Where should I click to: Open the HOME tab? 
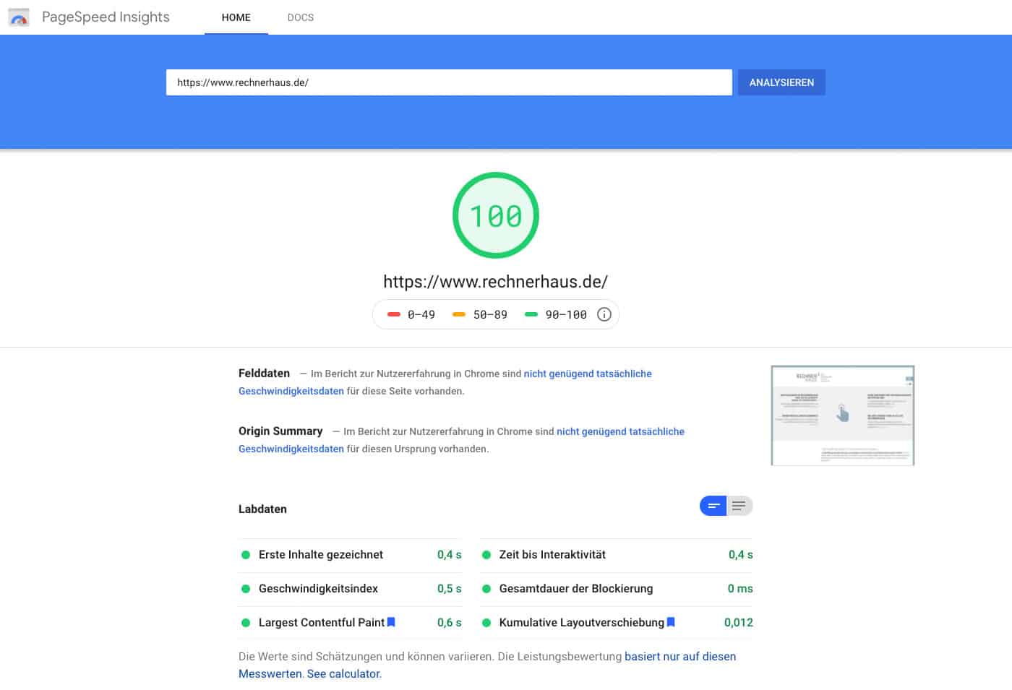click(236, 17)
